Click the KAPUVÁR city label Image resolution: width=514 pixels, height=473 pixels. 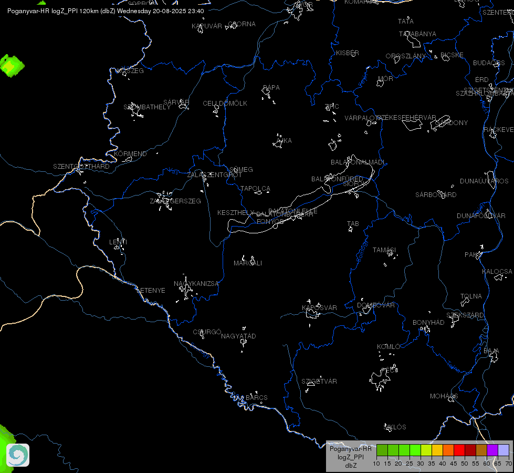[x=207, y=26]
